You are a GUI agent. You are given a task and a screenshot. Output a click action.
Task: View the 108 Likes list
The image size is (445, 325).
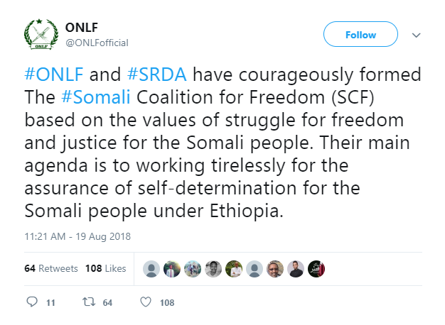(106, 268)
